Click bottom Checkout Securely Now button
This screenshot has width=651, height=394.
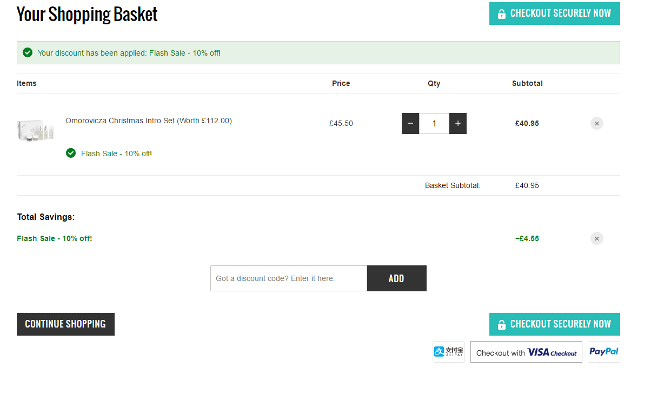tap(554, 324)
